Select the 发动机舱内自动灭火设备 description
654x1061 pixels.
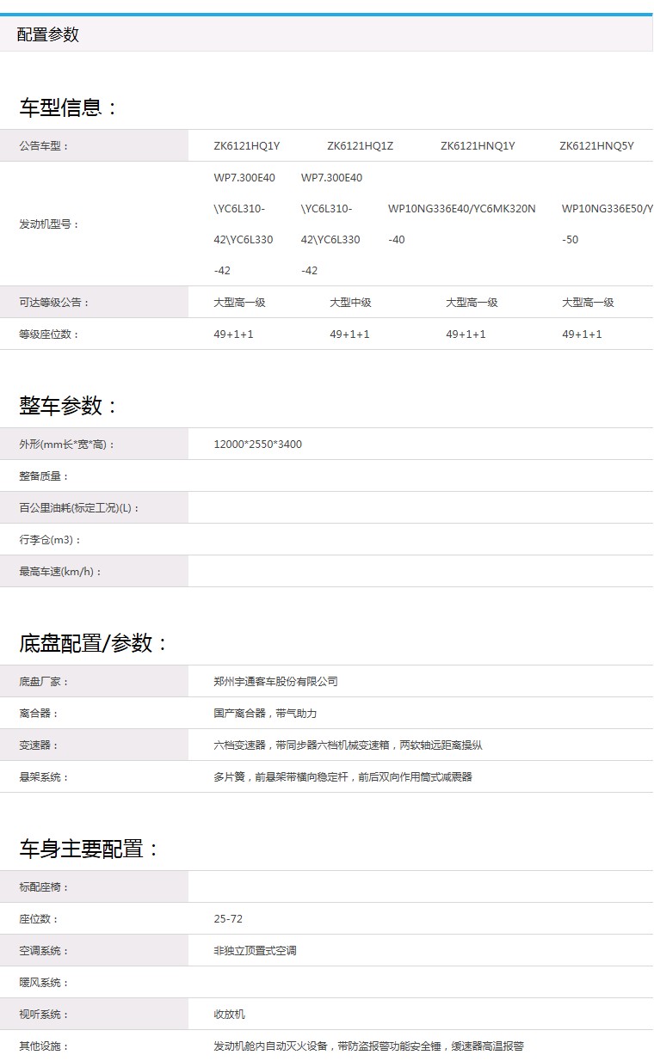click(x=368, y=1046)
